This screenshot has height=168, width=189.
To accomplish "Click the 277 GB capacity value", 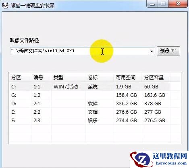I will pos(153,112).
